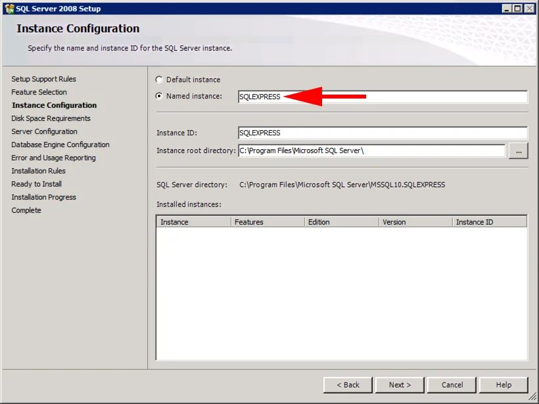
Task: Select Installation Progress step
Action: pos(43,197)
